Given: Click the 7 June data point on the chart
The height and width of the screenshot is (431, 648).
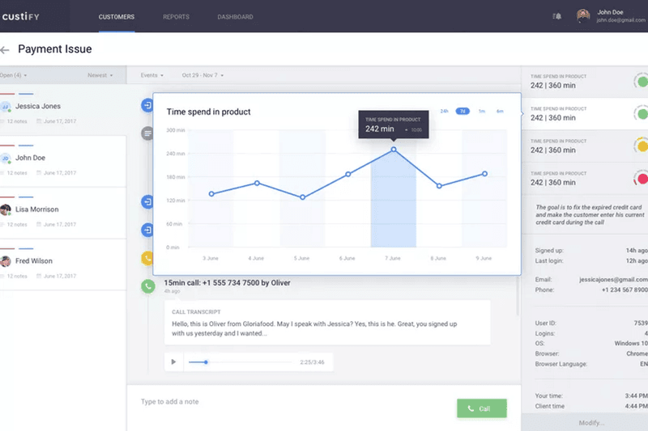Looking at the screenshot, I should coord(394,150).
